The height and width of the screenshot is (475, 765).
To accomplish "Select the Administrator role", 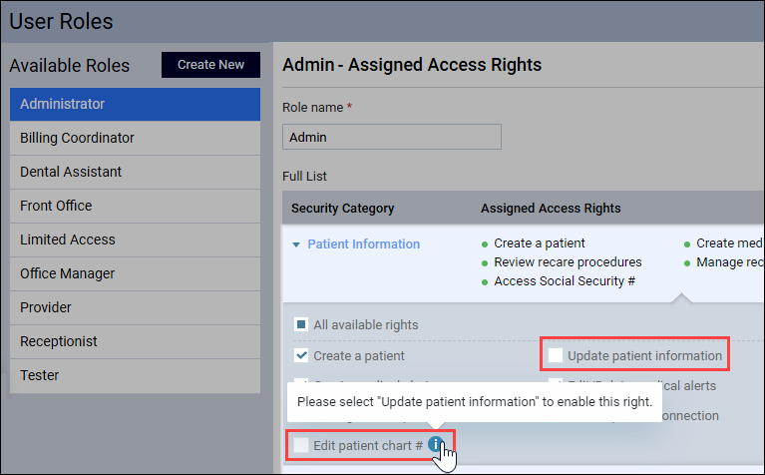I will click(x=135, y=104).
